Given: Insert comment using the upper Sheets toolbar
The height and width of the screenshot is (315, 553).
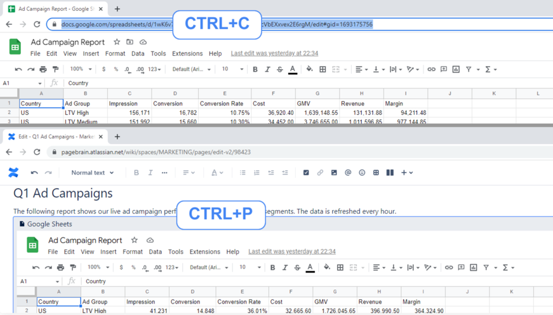Looking at the screenshot, I should [444, 69].
